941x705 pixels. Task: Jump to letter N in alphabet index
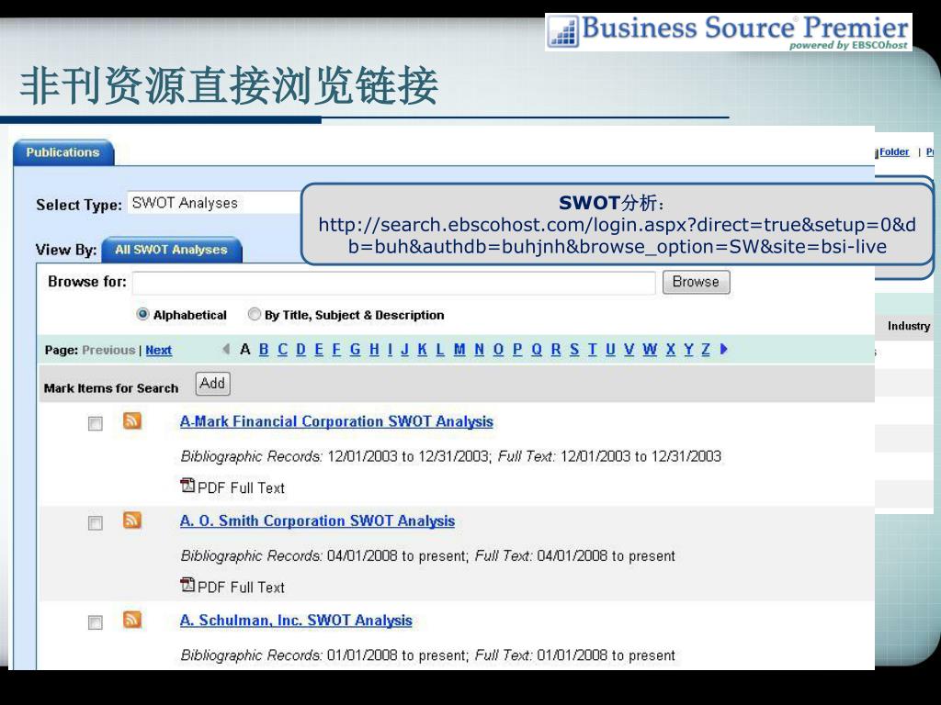point(479,350)
